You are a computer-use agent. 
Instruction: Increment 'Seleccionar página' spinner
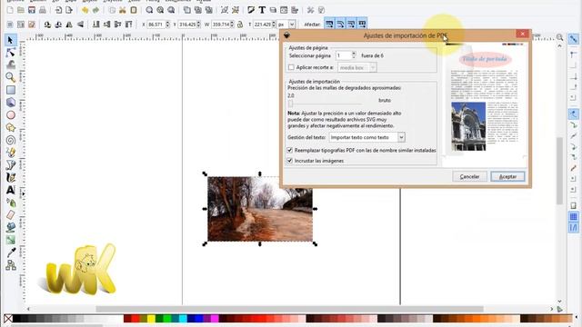click(x=354, y=54)
